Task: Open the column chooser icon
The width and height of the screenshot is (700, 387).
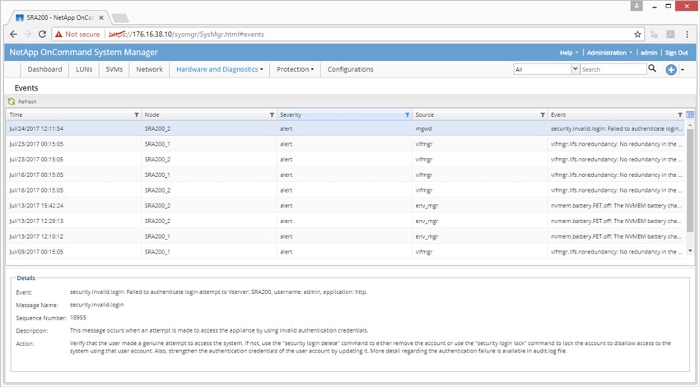Action: point(690,114)
